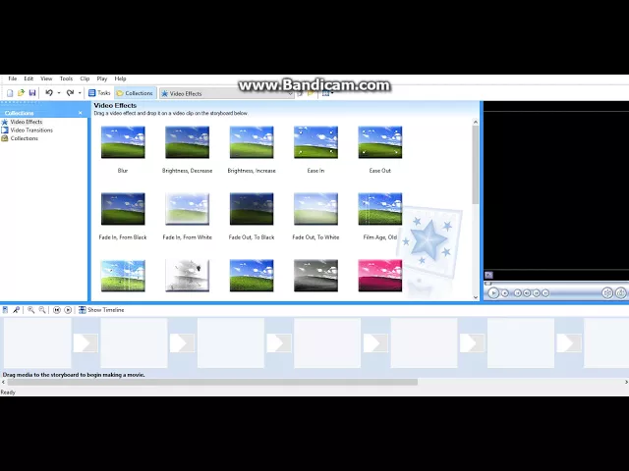The width and height of the screenshot is (629, 471).
Task: Click the Zoom Timeline Out magnifier
Action: click(x=42, y=310)
